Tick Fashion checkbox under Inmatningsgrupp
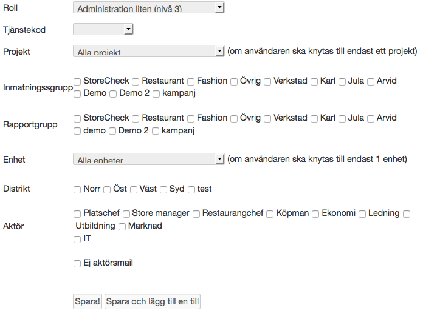The image size is (423, 316). click(191, 81)
